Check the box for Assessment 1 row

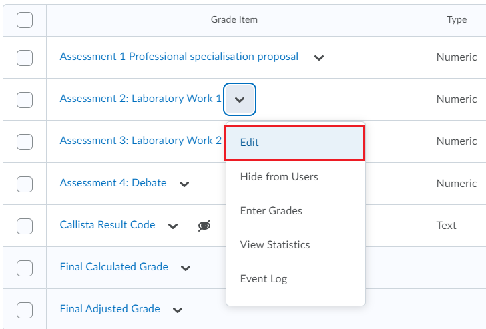click(25, 58)
